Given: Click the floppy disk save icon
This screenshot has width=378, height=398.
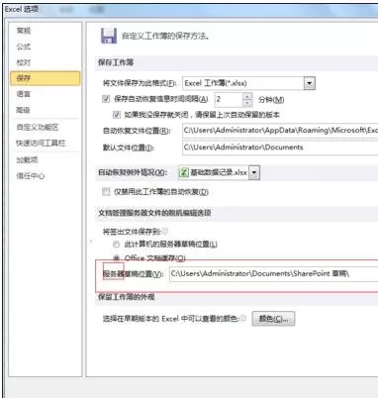Looking at the screenshot, I should pos(109,36).
